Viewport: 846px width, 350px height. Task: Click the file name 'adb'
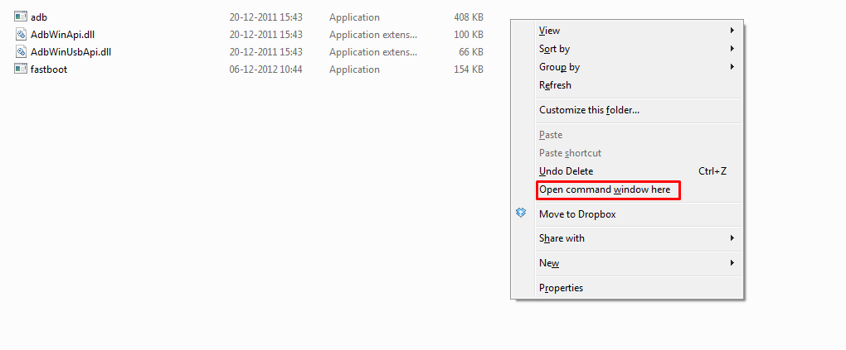click(x=39, y=17)
